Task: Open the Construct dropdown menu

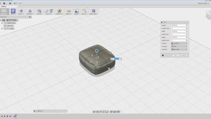Action: coord(59,14)
